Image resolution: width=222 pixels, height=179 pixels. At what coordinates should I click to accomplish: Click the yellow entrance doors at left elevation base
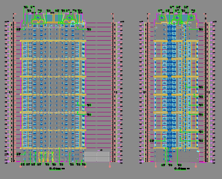[x=46, y=157]
